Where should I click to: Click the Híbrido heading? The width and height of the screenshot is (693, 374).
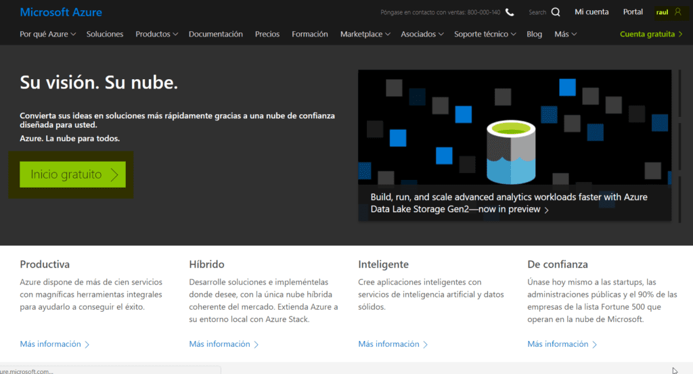click(207, 264)
